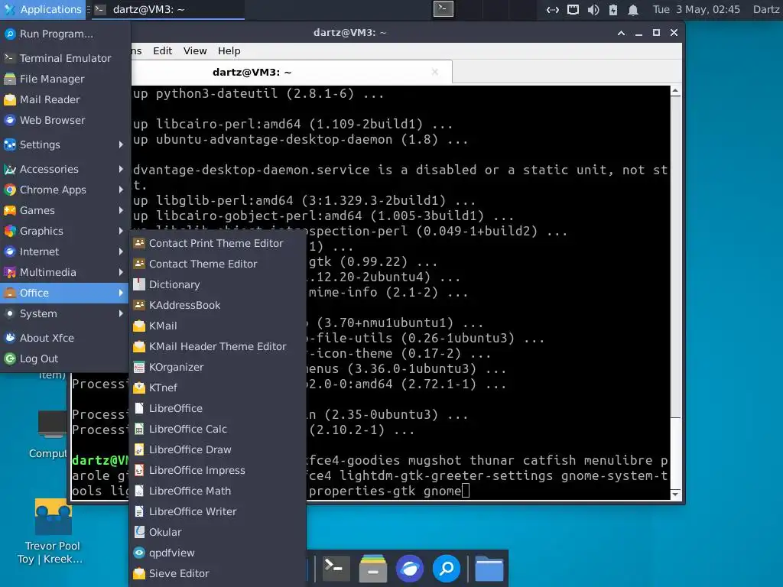Click the Sieve Editor icon
Viewport: 783px width, 587px height.
tap(139, 573)
